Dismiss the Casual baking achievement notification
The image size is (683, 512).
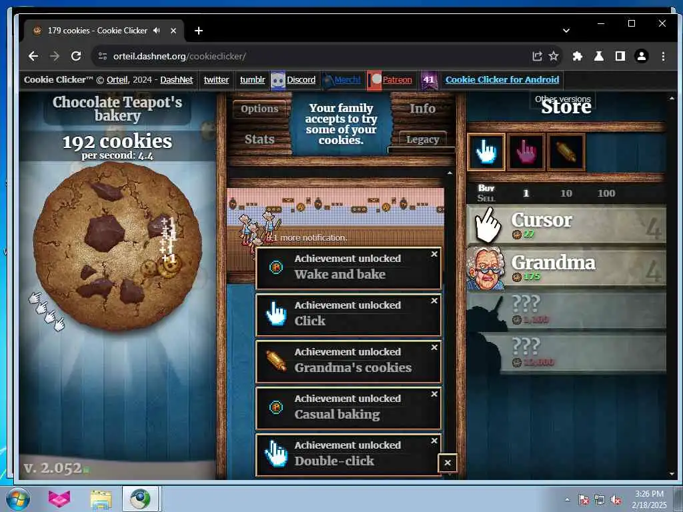point(434,394)
